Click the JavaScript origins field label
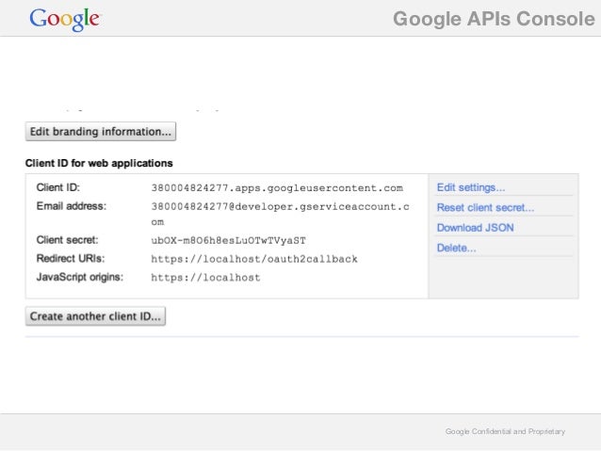This screenshot has height=451, width=601. click(x=80, y=277)
